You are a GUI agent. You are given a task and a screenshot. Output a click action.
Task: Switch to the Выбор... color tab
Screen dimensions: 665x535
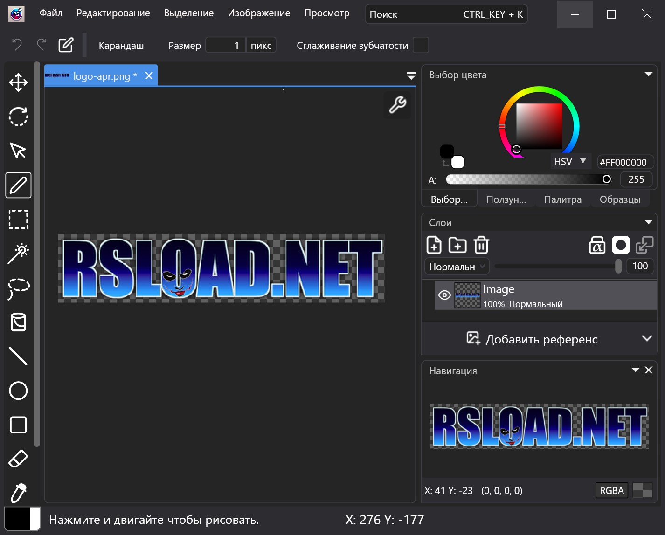tap(449, 199)
